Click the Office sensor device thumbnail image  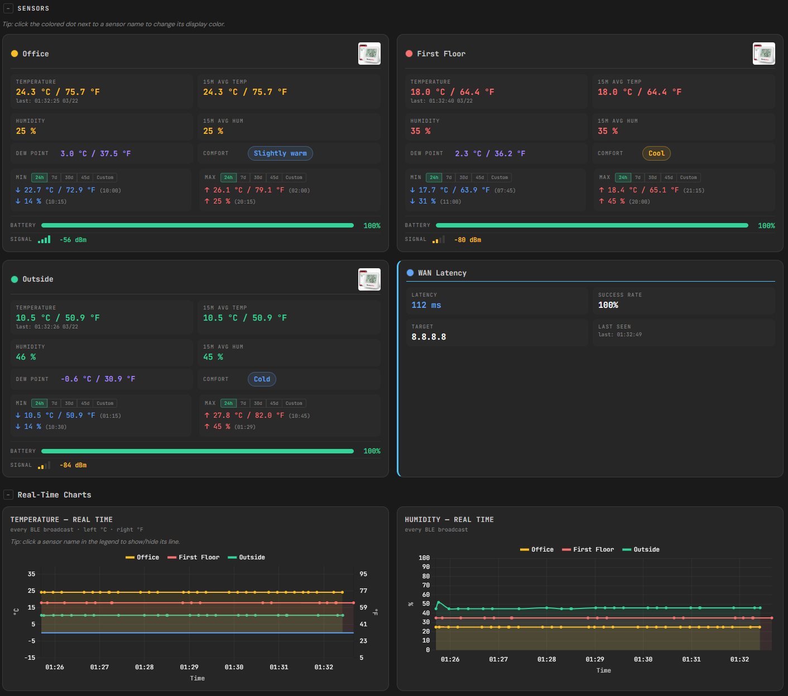point(369,54)
